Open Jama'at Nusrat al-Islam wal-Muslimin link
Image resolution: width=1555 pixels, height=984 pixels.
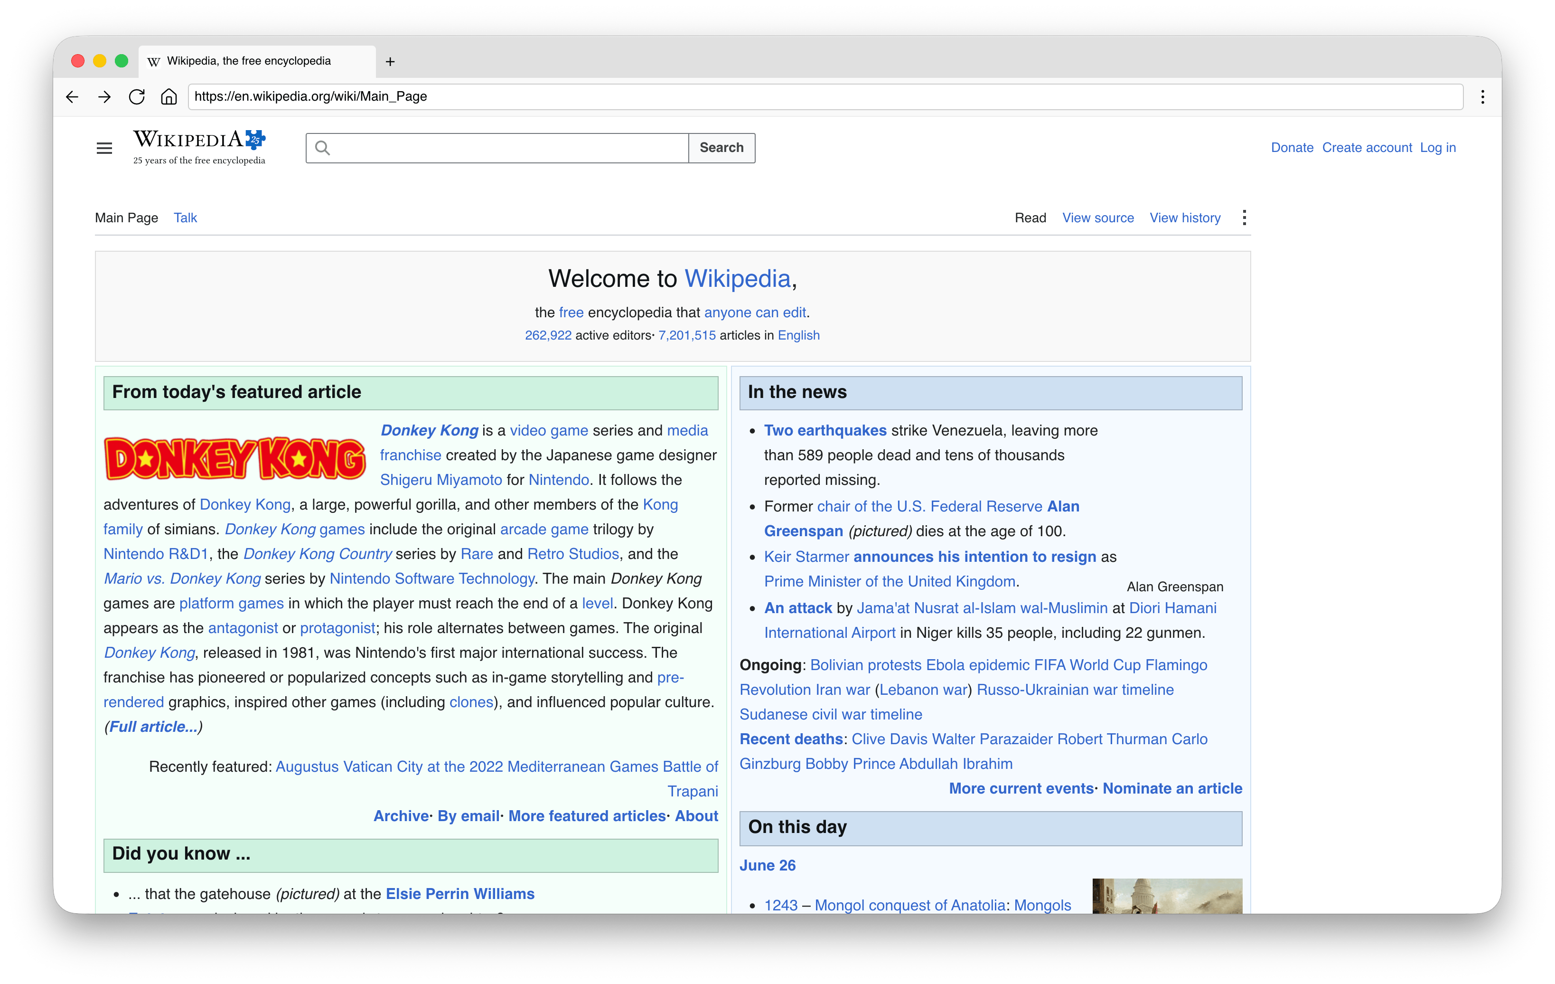982,609
